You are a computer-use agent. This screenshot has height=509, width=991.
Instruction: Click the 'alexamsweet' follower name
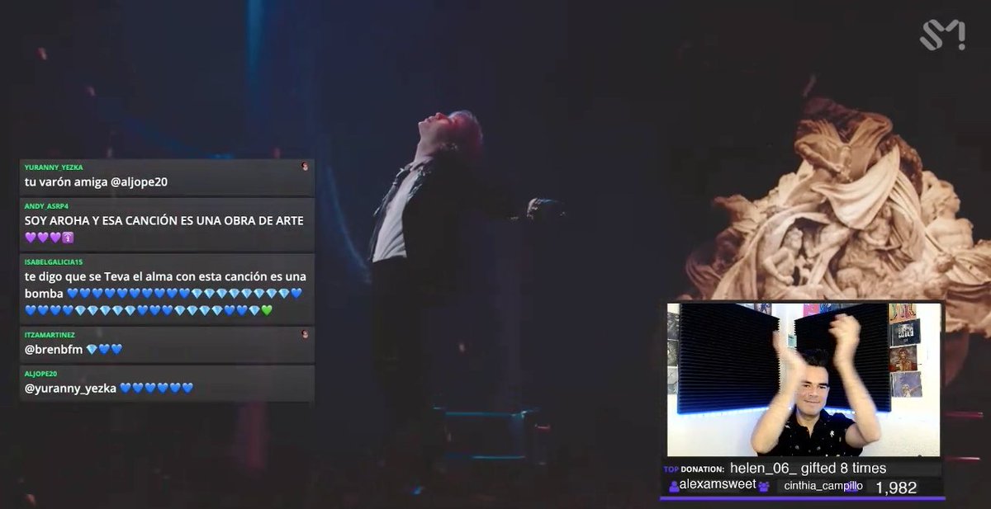point(718,485)
